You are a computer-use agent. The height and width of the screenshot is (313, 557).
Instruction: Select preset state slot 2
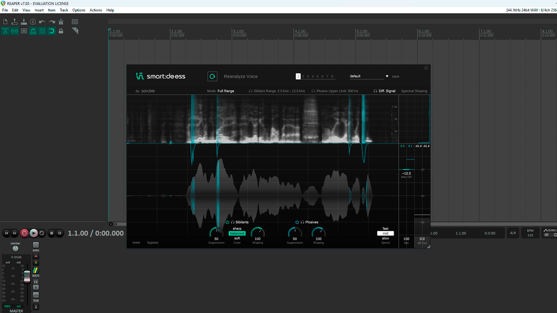[x=303, y=77]
